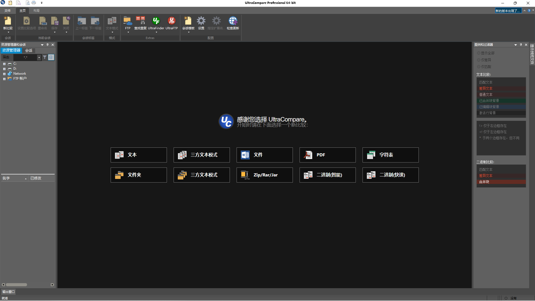Sort by 名字 column header
Viewport: 535px width, 301px height.
[15, 178]
